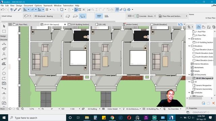
Task: Select the Fill tool in toolbox
Action: click(x=4, y=64)
